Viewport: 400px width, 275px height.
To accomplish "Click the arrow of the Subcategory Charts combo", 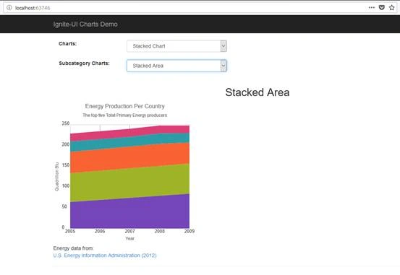I will tap(224, 66).
